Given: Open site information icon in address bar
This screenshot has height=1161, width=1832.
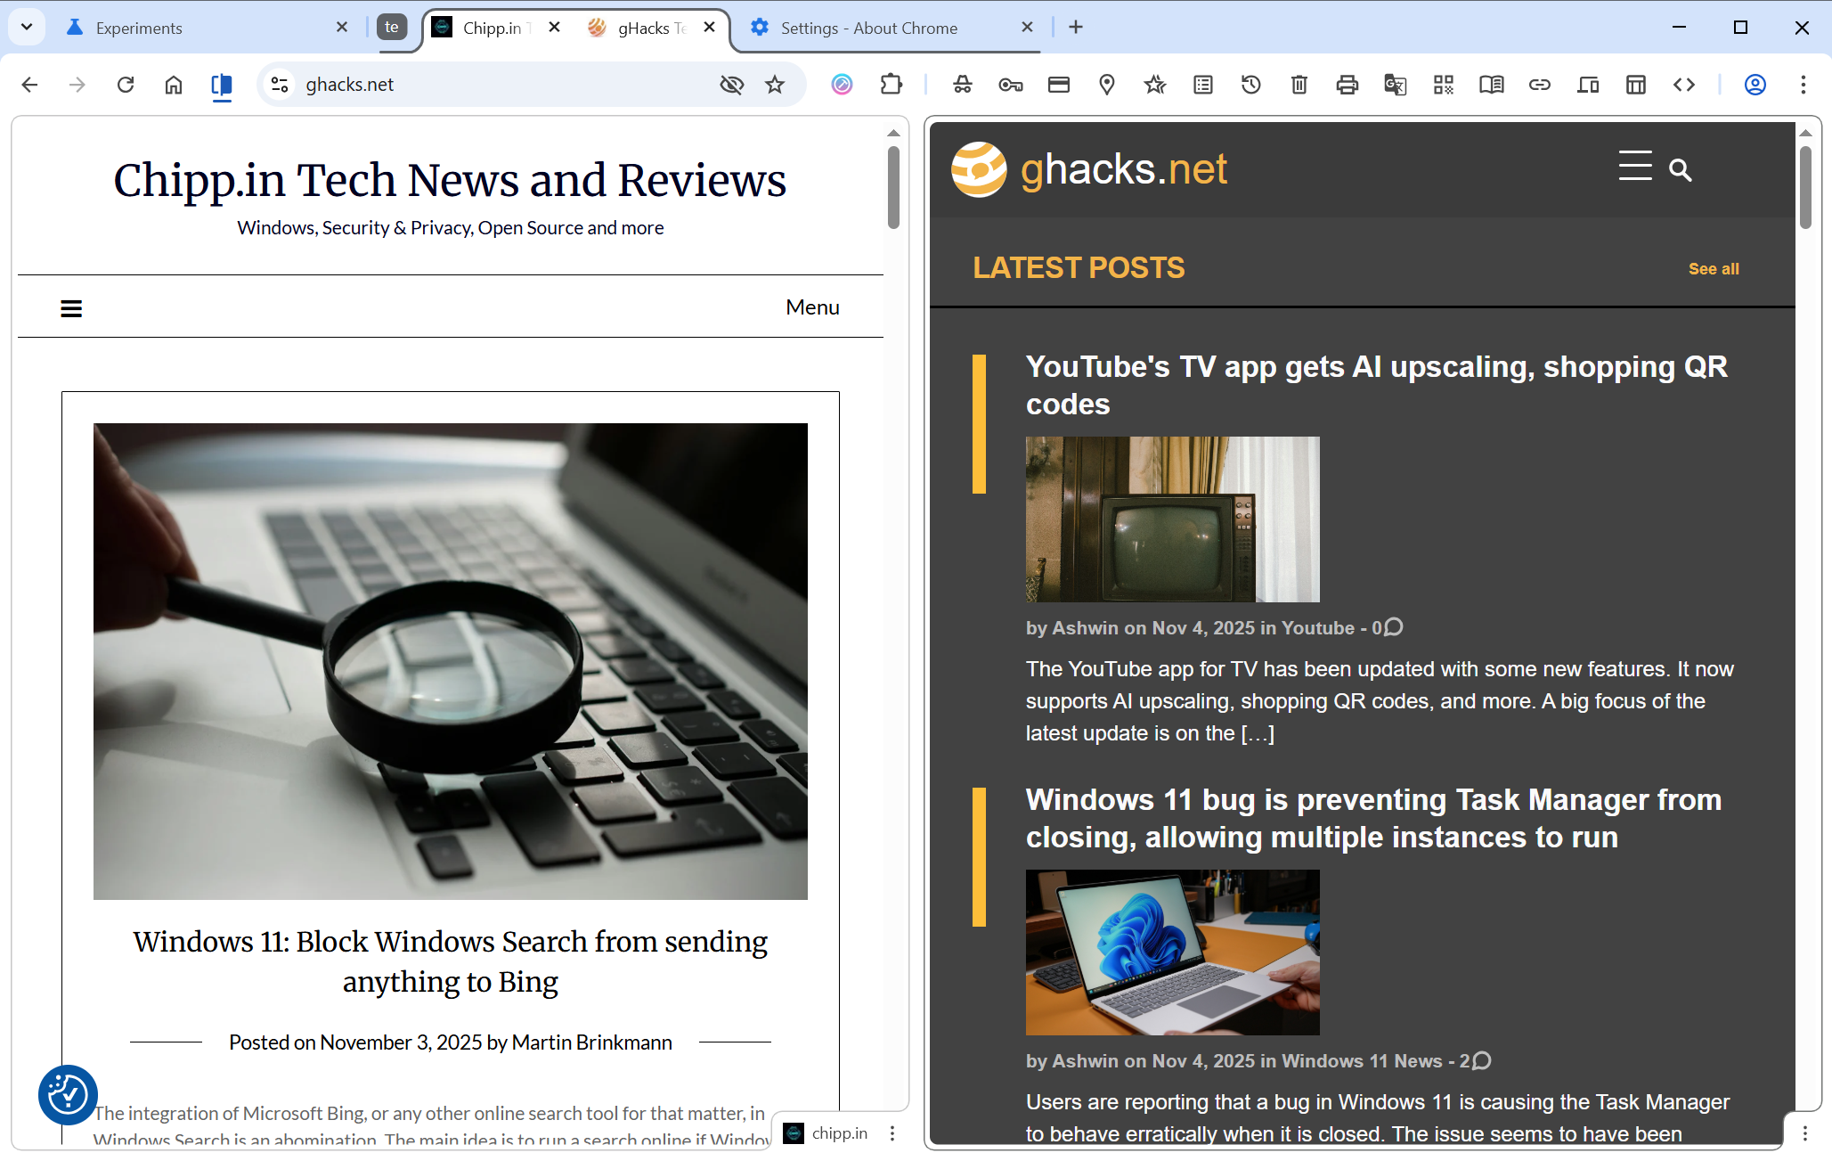Looking at the screenshot, I should (x=280, y=85).
